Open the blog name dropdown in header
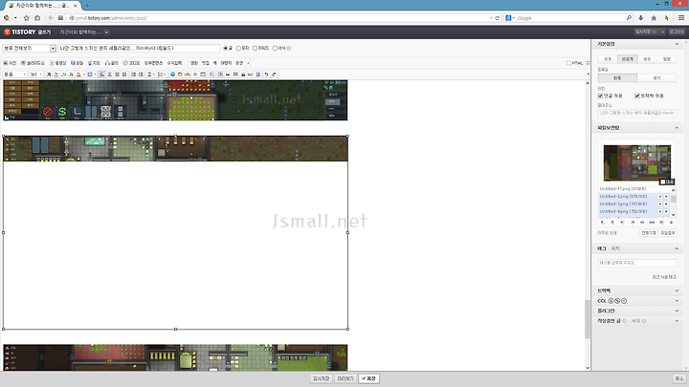This screenshot has height=387, width=689. (x=106, y=32)
